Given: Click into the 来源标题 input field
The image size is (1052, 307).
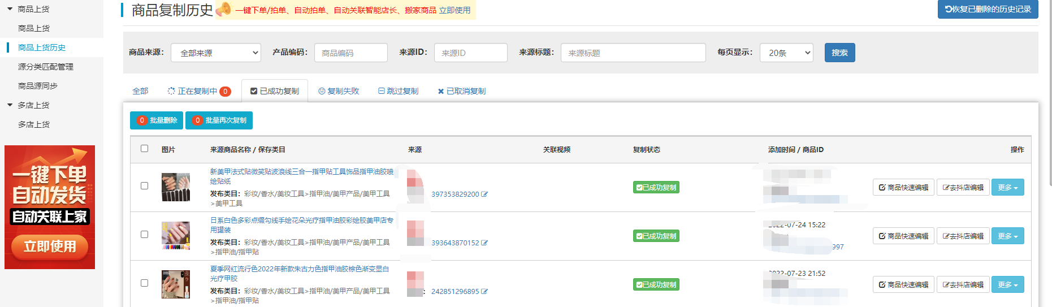Looking at the screenshot, I should point(633,53).
